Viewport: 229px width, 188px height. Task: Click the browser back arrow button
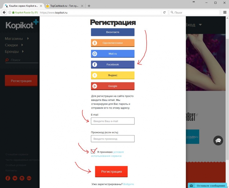point(4,12)
